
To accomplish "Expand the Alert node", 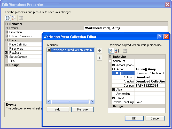I will [114, 90].
